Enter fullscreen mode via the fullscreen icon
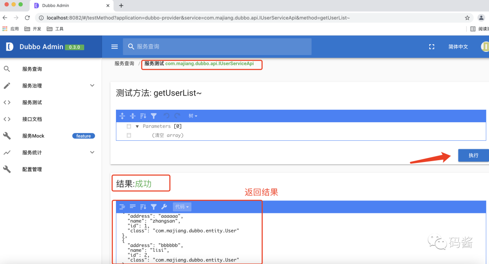Screen dimensions: 489x264 [x=431, y=46]
